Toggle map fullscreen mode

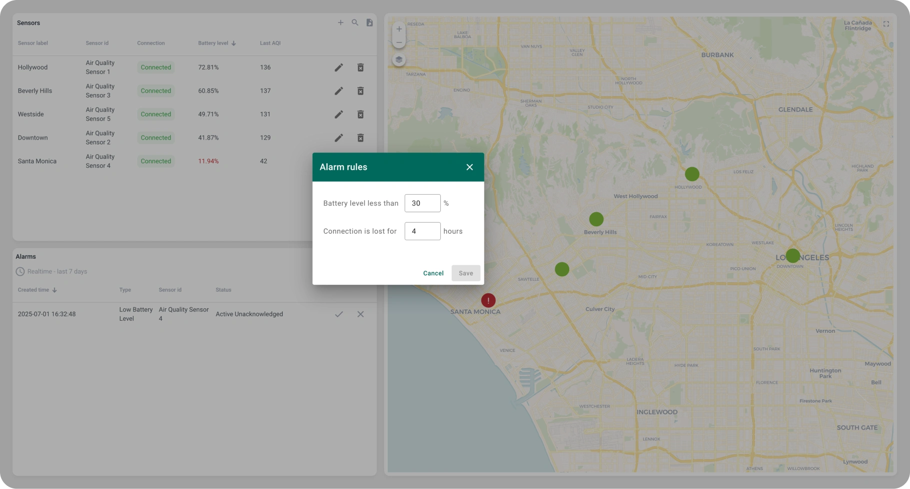tap(886, 24)
